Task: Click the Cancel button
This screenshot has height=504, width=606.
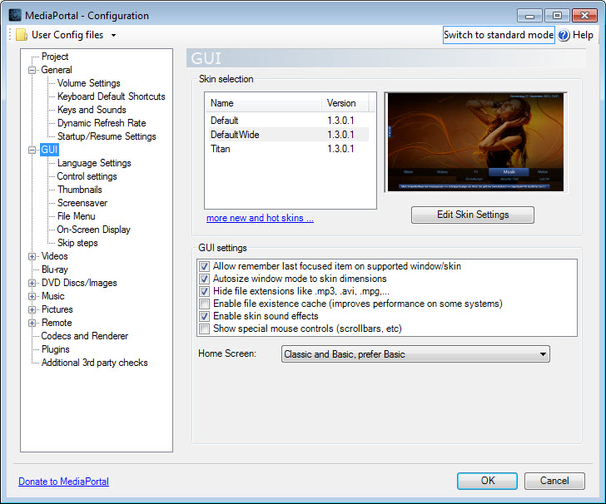Action: pyautogui.click(x=554, y=481)
